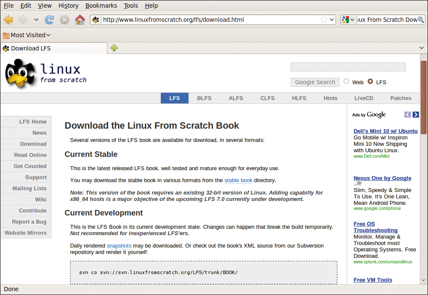The width and height of the screenshot is (428, 295).
Task: Click the previous ads arrow
Action: (x=407, y=115)
